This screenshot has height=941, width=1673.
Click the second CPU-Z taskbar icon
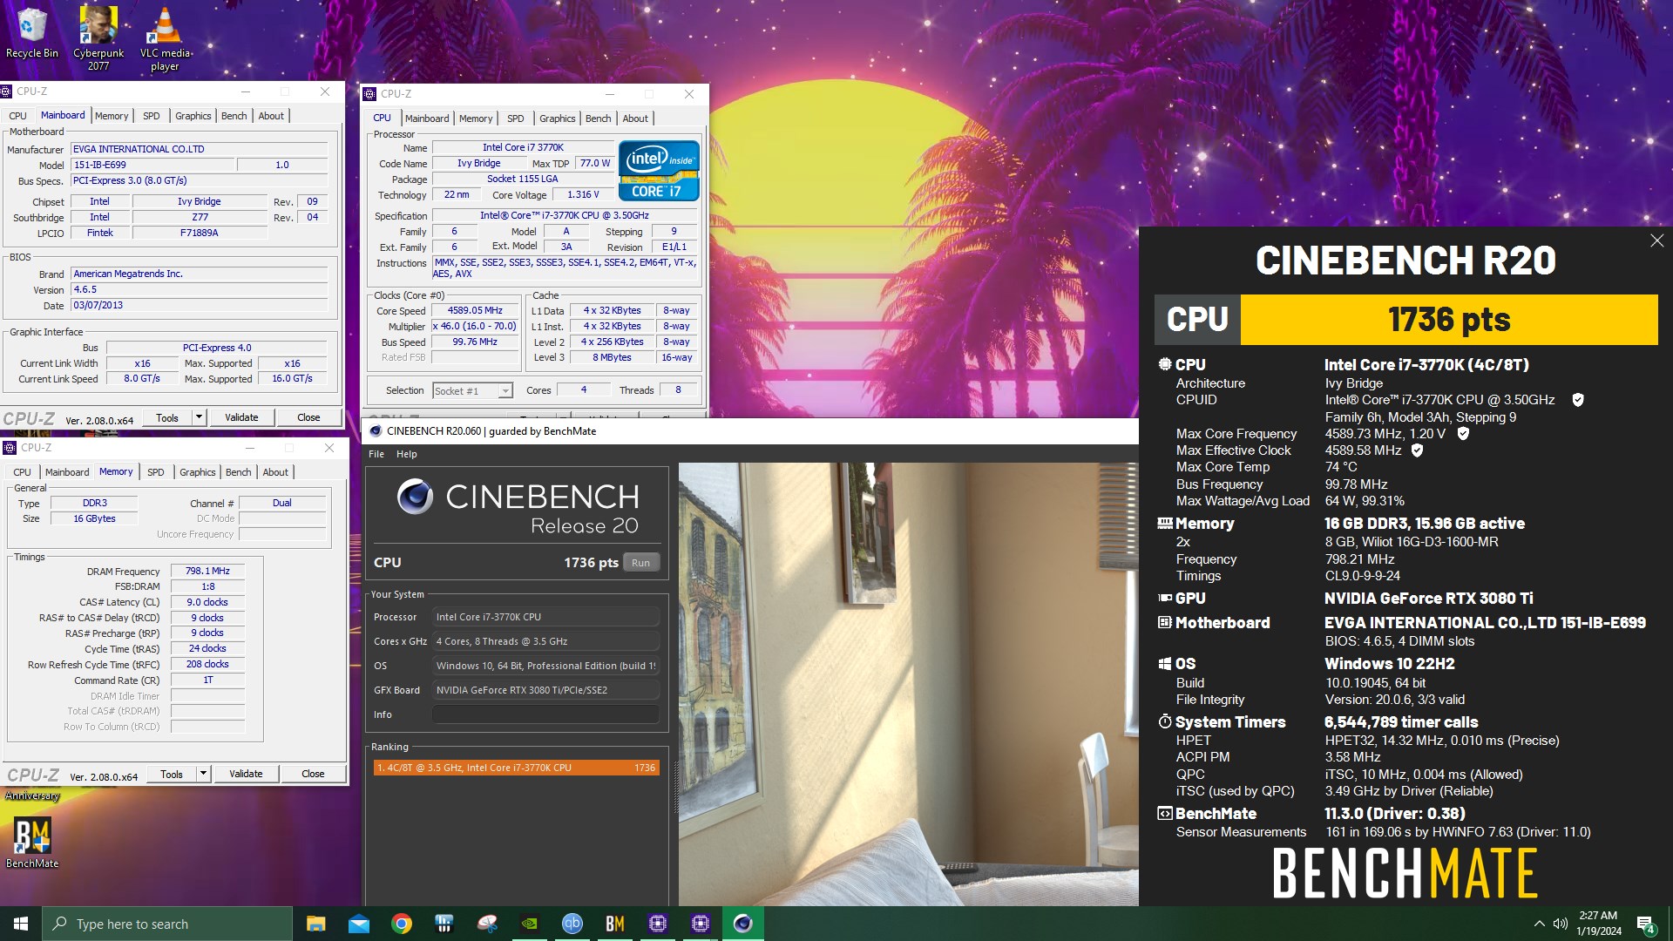click(x=701, y=924)
